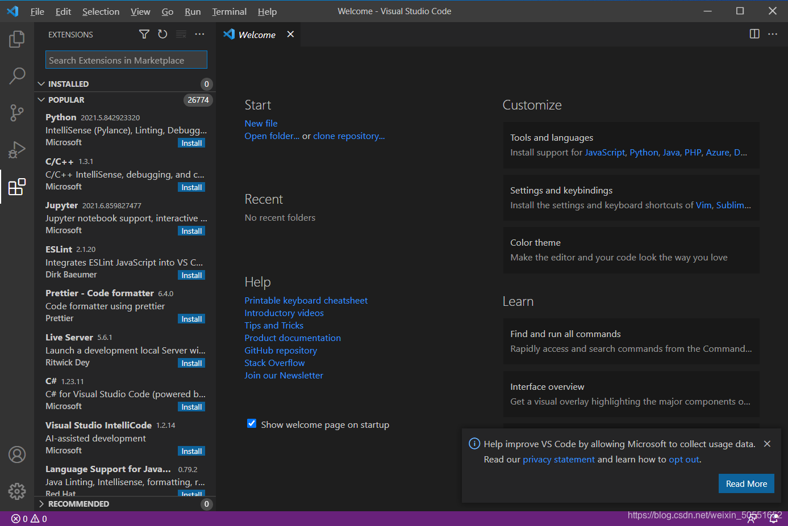Install the Live Server extension

coord(191,363)
